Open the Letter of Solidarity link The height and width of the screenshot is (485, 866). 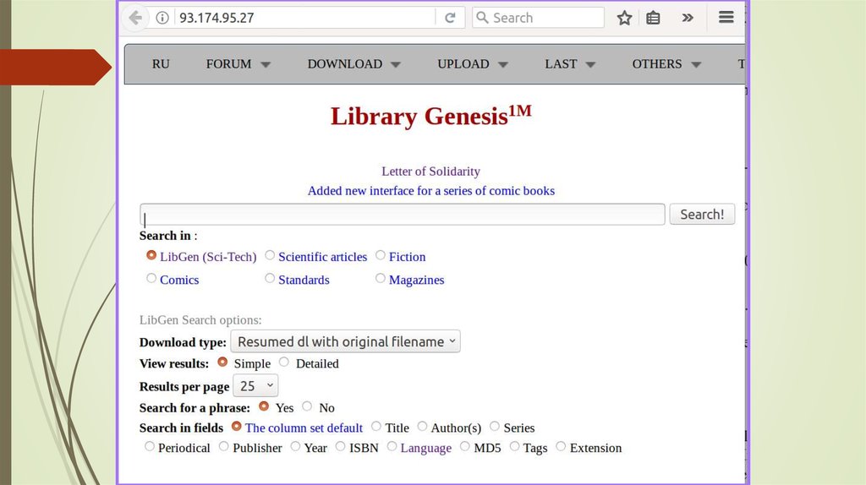point(430,172)
